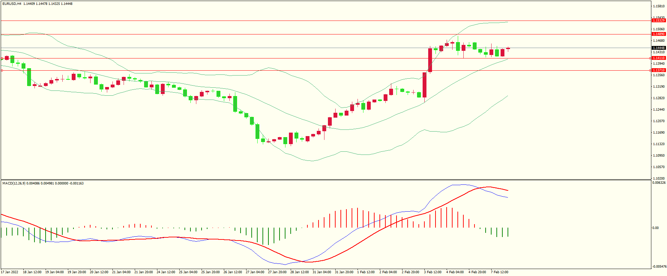The width and height of the screenshot is (667, 276).
Task: Click the "27 Jan 20:00" time label
Action: pyautogui.click(x=277, y=272)
